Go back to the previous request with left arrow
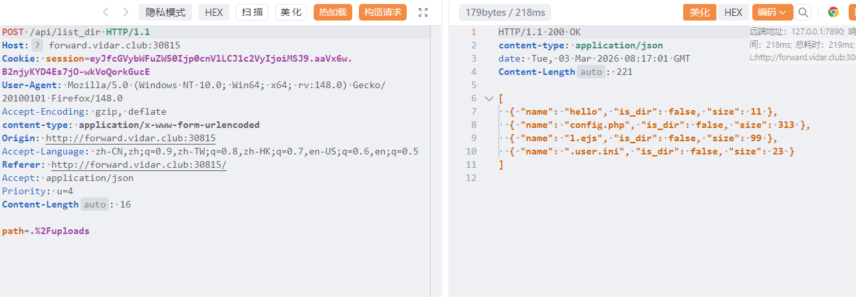 point(106,12)
